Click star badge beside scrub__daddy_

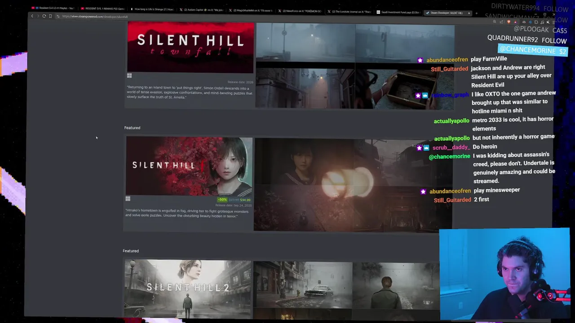coord(419,148)
